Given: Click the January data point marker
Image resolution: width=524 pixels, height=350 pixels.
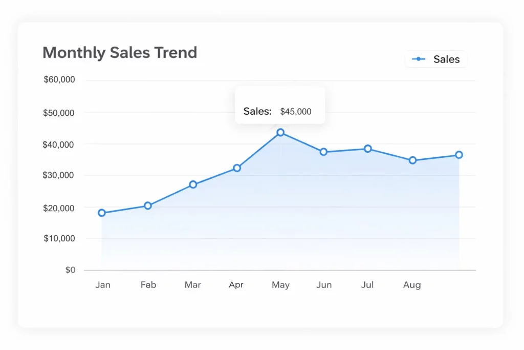Looking at the screenshot, I should 102,213.
